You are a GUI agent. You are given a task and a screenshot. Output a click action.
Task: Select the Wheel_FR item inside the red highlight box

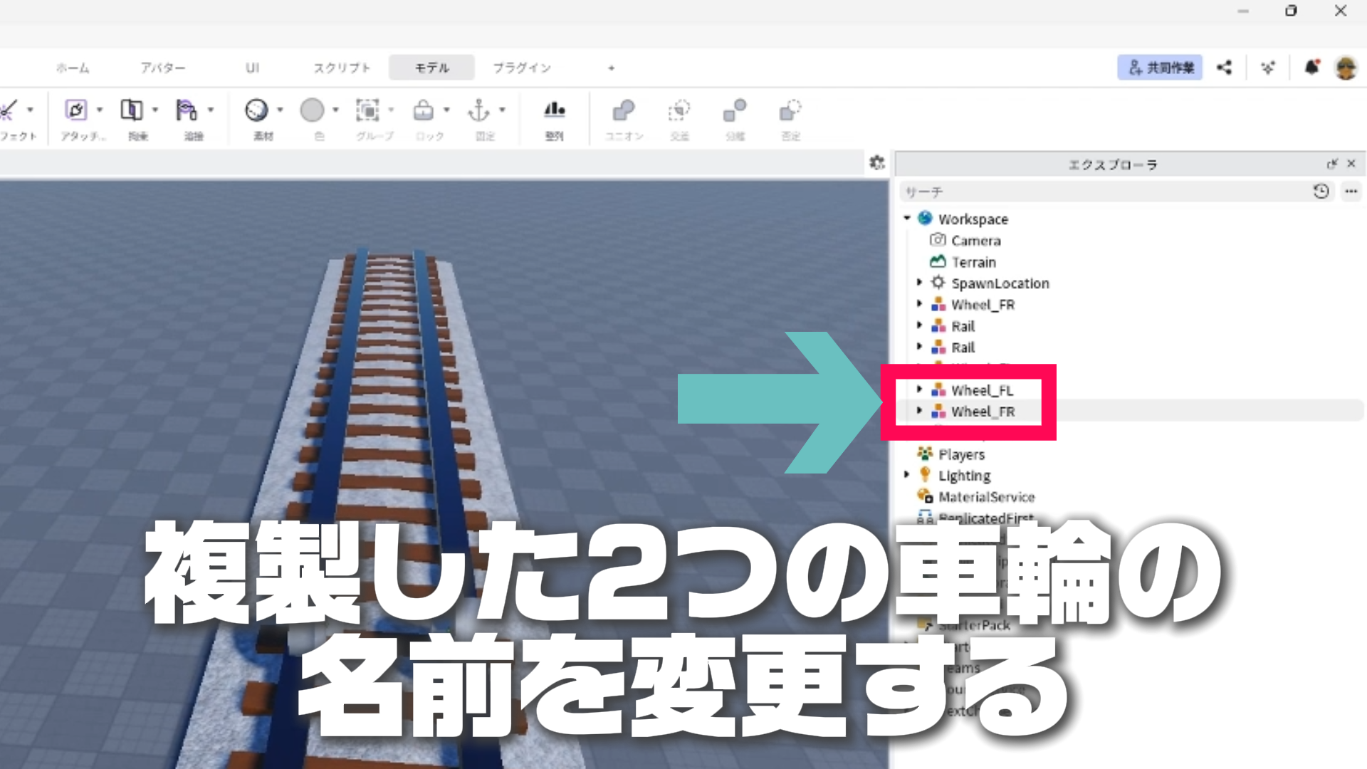click(x=983, y=412)
